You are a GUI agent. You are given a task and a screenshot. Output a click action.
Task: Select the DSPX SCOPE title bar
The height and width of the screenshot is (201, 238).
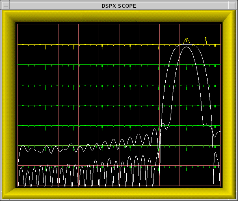click(x=119, y=6)
